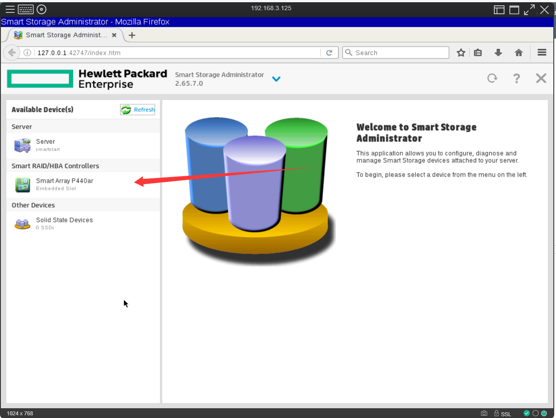Click the green power icon in status bar
Screen dimensions: 556x418
coord(544,413)
